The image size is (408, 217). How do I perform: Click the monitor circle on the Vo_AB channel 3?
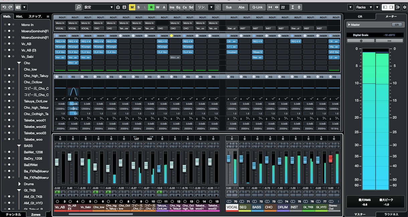pos(57,202)
